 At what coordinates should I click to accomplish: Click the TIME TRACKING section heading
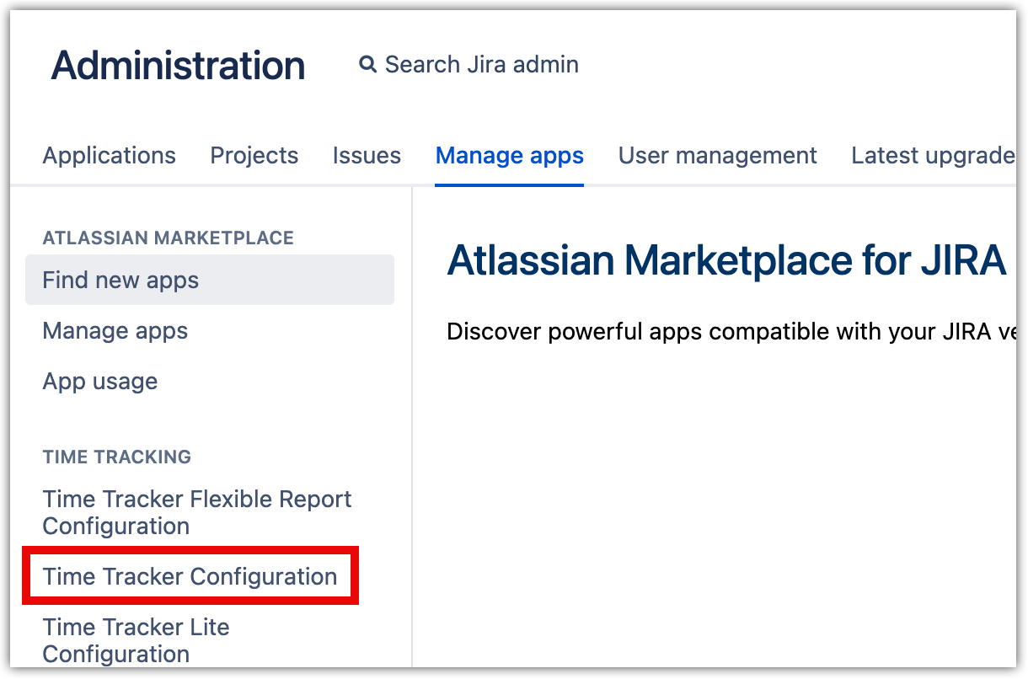117,457
